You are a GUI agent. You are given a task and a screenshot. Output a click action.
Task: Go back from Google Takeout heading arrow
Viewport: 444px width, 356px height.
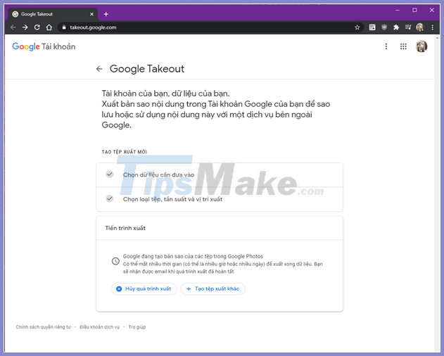click(x=99, y=69)
